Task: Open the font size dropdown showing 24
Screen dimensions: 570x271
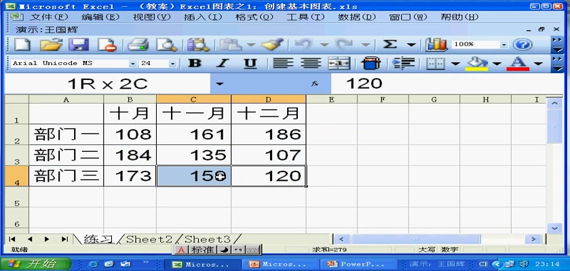Action: point(172,64)
